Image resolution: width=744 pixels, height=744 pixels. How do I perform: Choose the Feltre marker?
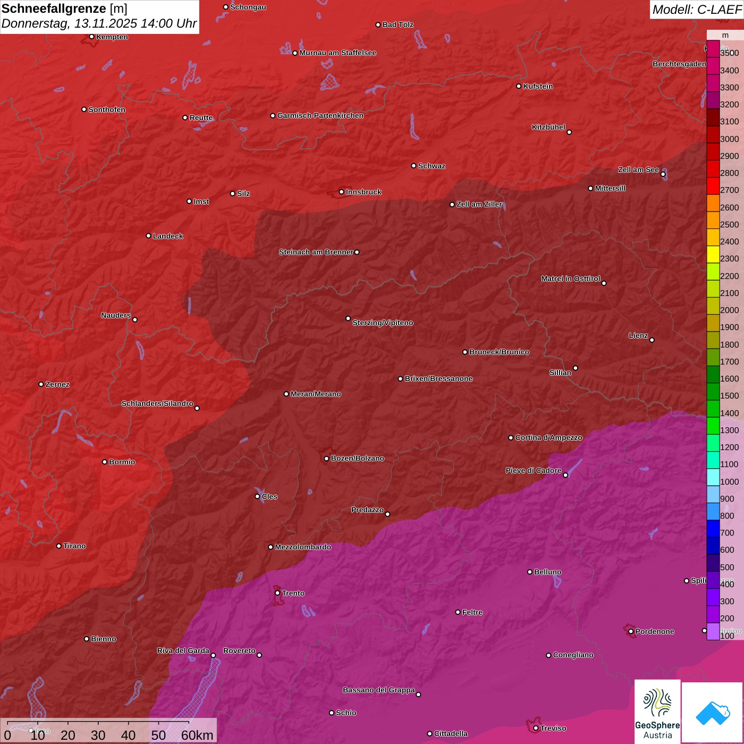(458, 612)
